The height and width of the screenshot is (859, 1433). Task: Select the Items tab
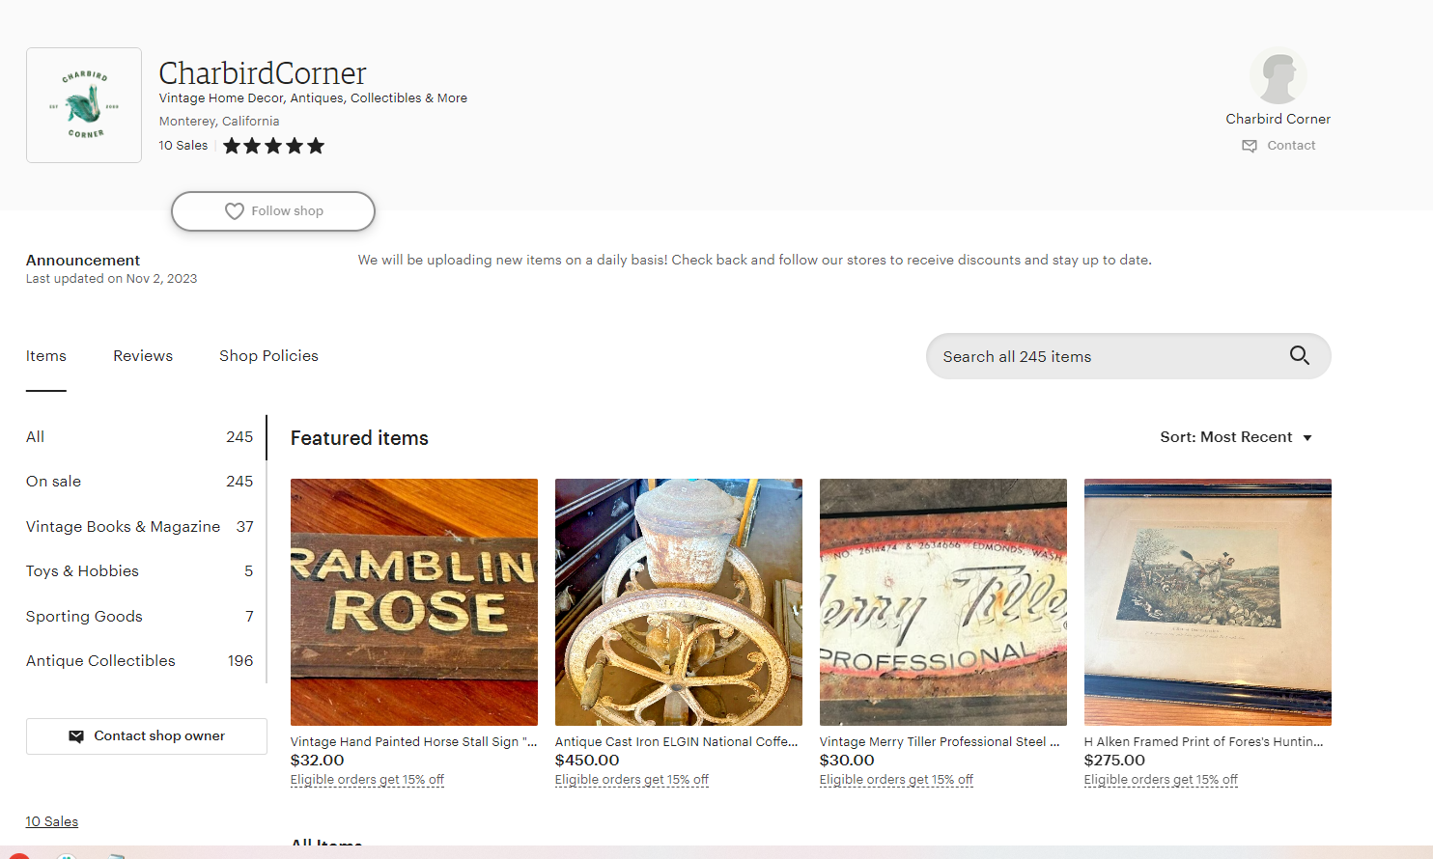pos(46,356)
